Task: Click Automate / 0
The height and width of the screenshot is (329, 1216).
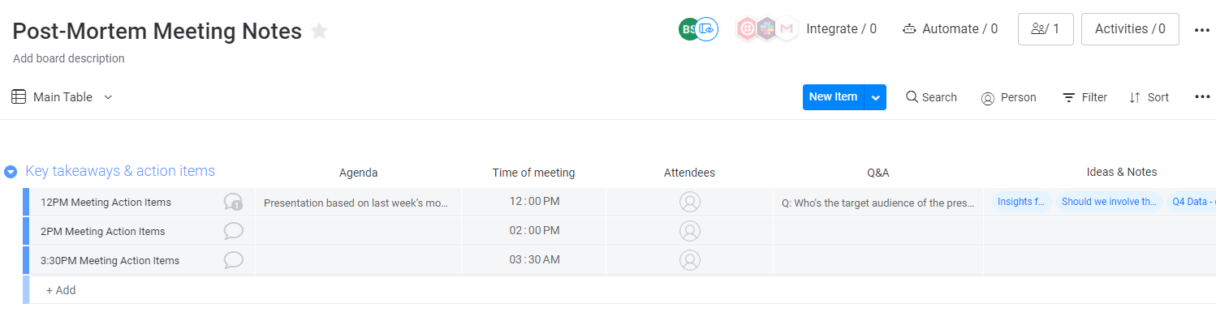Action: coord(951,29)
